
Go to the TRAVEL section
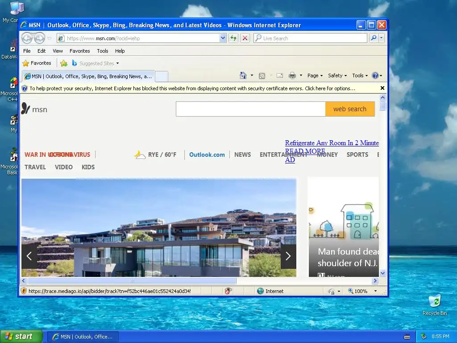[x=35, y=167]
